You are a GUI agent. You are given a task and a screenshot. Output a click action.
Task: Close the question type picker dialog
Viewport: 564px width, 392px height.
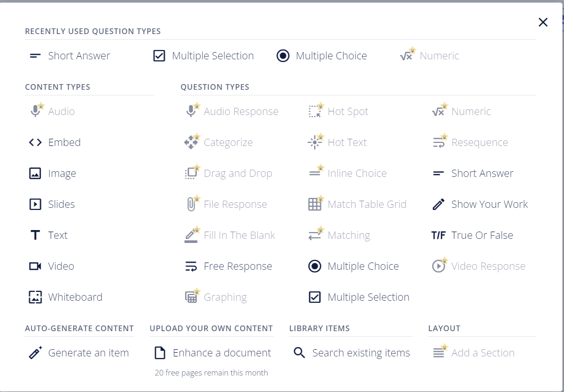(x=543, y=22)
